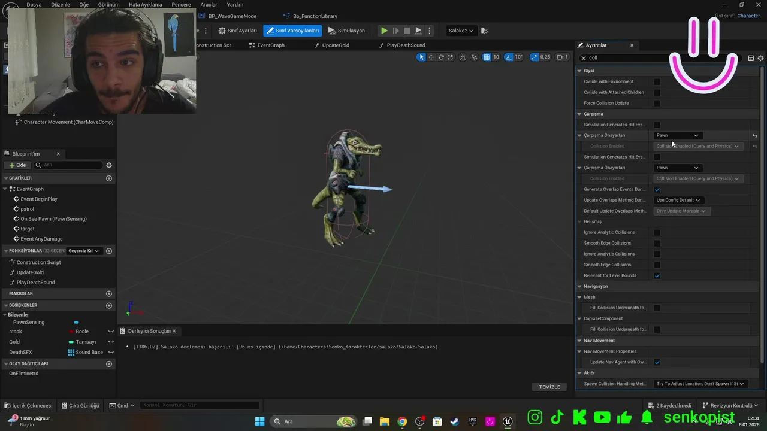
Task: Enable Force Collision Update checkbox
Action: click(657, 103)
